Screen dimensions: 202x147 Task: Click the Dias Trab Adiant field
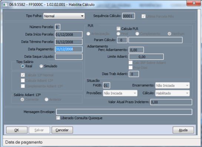click(134, 74)
